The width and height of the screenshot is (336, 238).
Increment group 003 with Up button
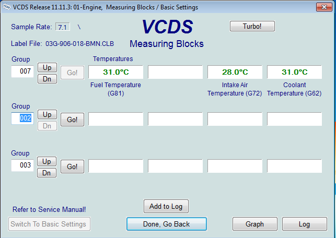[47, 161]
